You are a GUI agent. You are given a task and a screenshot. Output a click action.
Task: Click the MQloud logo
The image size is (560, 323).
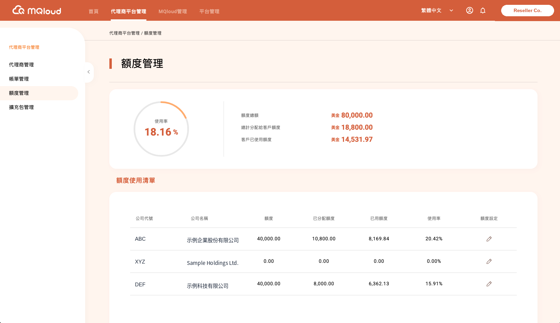37,10
